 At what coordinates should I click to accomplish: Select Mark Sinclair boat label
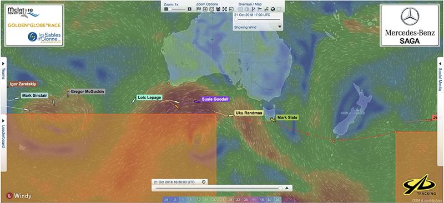pyautogui.click(x=34, y=96)
